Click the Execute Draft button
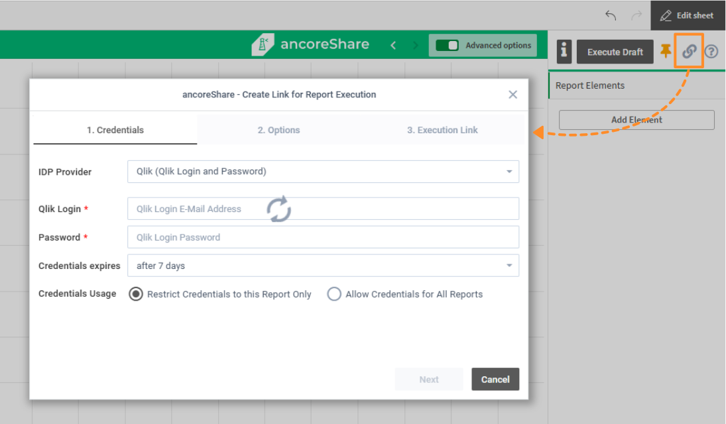The width and height of the screenshot is (726, 424). [x=615, y=52]
